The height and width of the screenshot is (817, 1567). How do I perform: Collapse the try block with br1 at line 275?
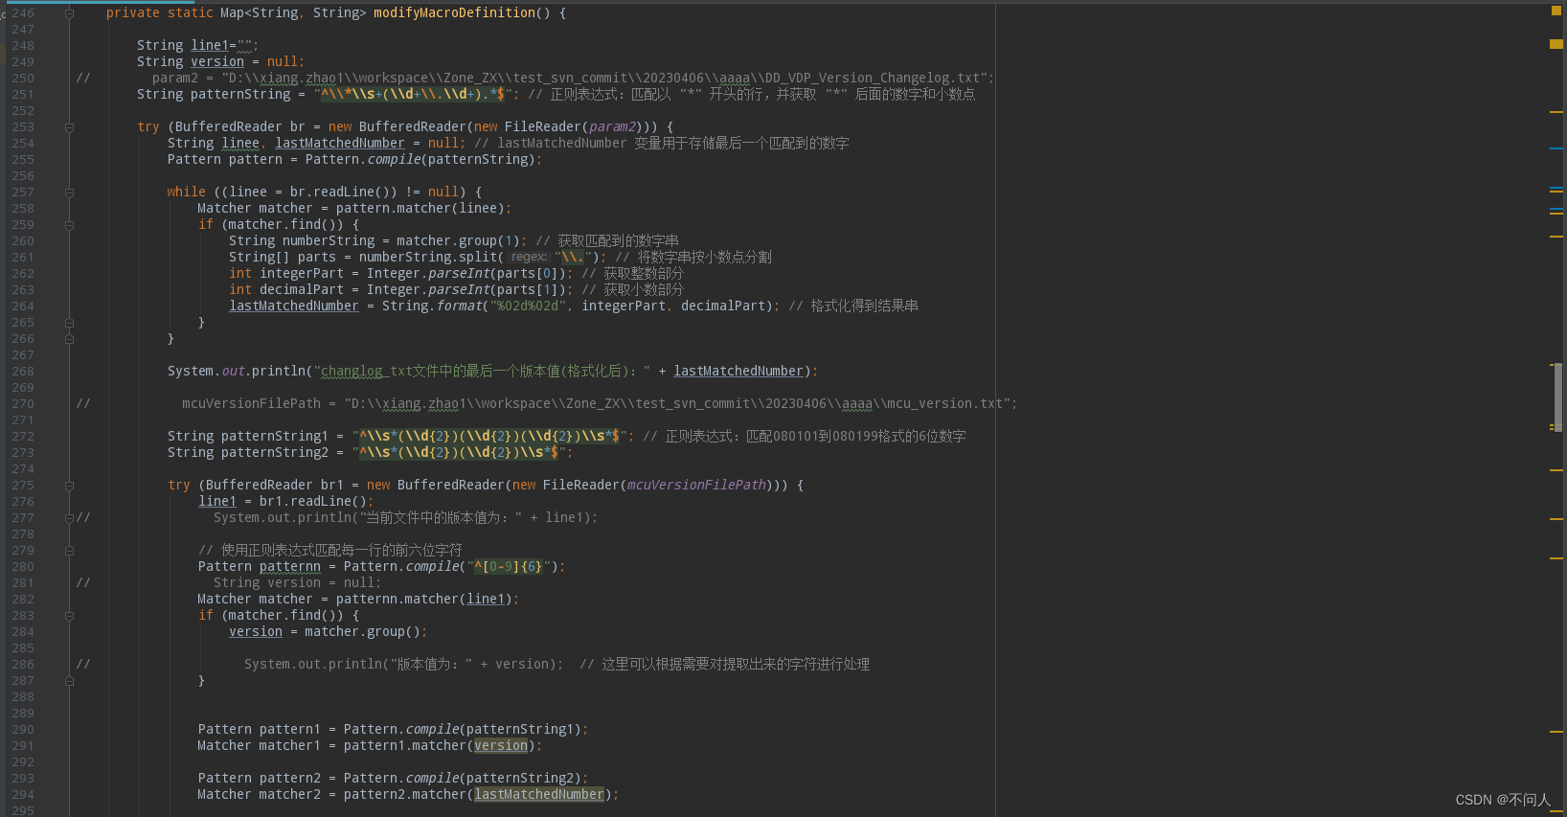(69, 486)
